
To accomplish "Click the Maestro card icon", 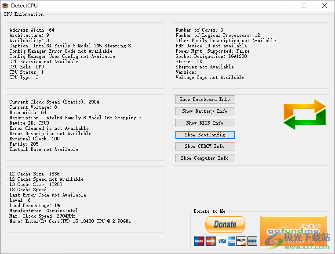I will tap(199, 241).
